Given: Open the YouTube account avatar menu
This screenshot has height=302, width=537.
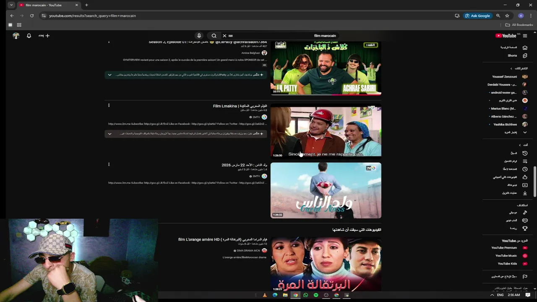Looking at the screenshot, I should tap(16, 36).
